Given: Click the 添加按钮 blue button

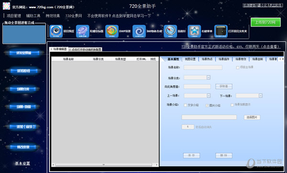Looking at the screenshot, I should pyautogui.click(x=23, y=71).
